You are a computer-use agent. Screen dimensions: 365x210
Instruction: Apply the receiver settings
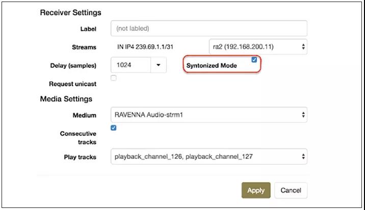point(256,190)
